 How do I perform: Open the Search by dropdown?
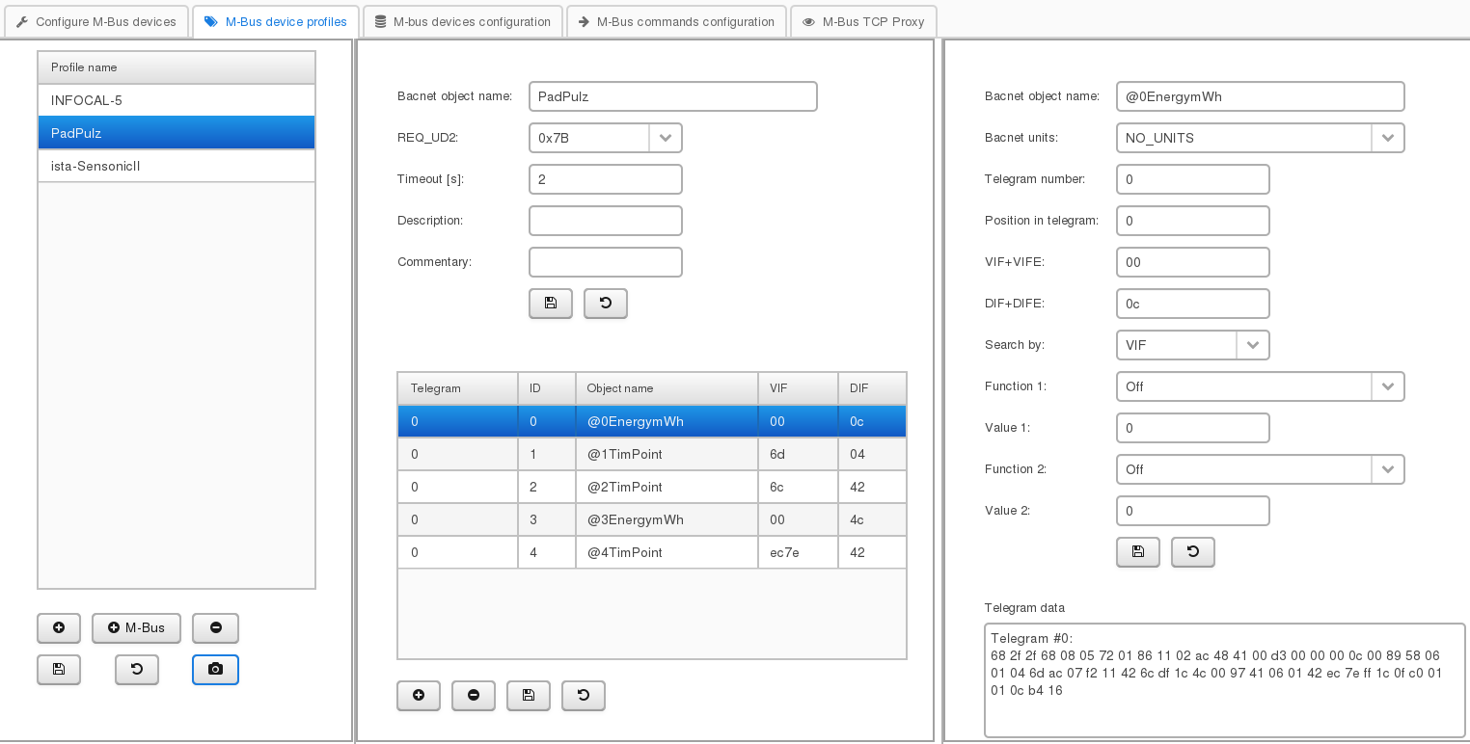click(x=1252, y=345)
